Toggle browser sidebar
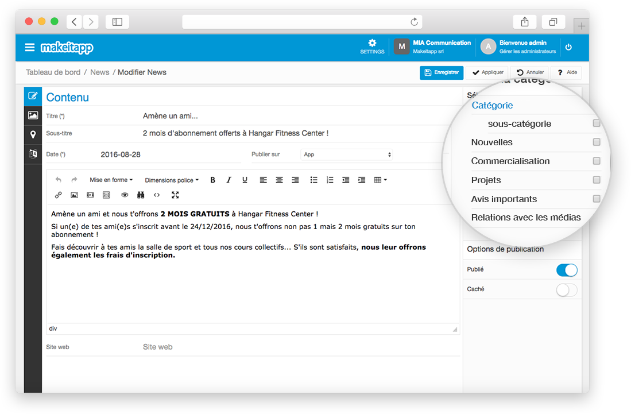 point(117,22)
